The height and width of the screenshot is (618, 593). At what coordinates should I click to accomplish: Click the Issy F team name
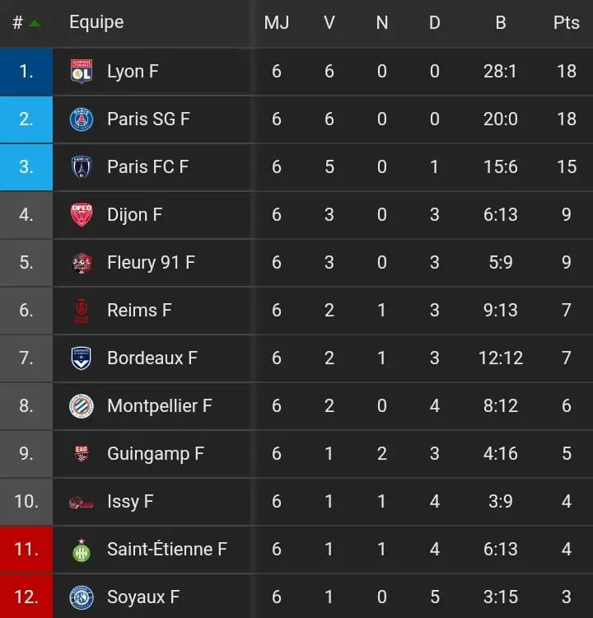point(130,502)
